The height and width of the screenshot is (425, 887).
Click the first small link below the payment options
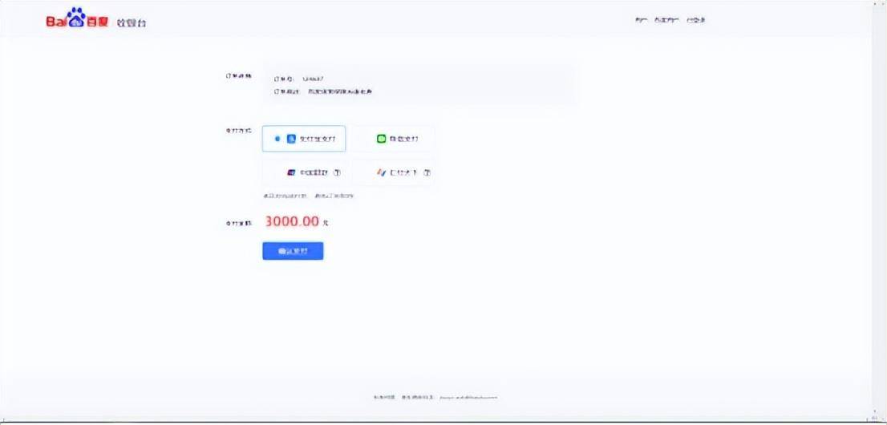coord(286,196)
